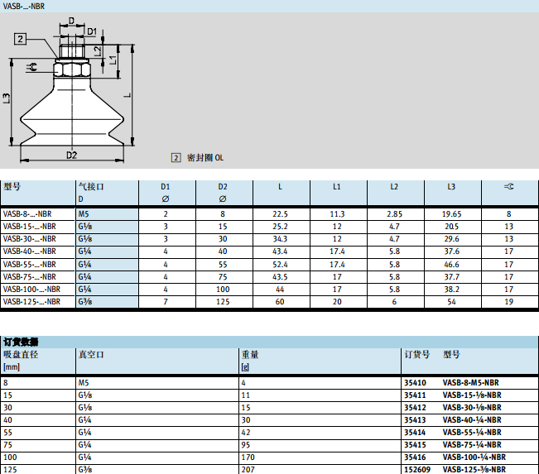539x474 pixels.
Task: Select the row label VASB-8-...-NBR
Action: (27, 214)
